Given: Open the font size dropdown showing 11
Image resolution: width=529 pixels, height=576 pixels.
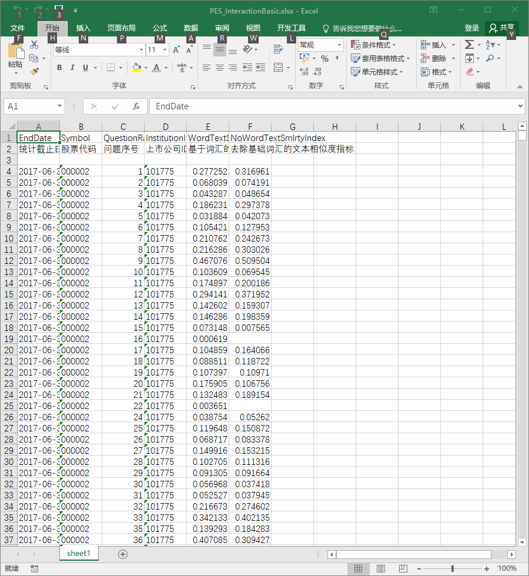Looking at the screenshot, I should coord(165,49).
